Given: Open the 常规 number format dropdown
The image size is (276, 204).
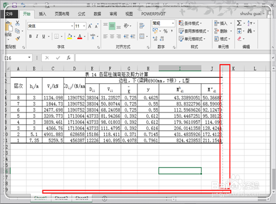Looking at the screenshot, I should (x=173, y=23).
